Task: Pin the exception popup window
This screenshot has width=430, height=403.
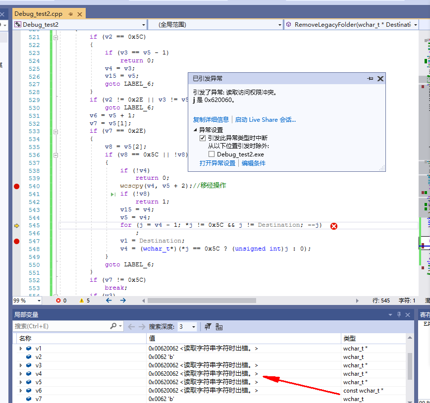Action: [370, 79]
